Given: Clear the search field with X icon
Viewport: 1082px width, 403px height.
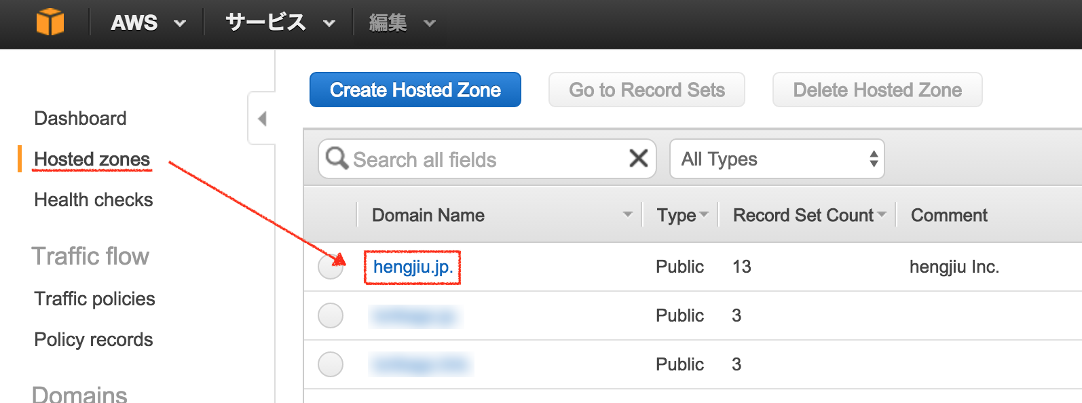Looking at the screenshot, I should pos(638,159).
